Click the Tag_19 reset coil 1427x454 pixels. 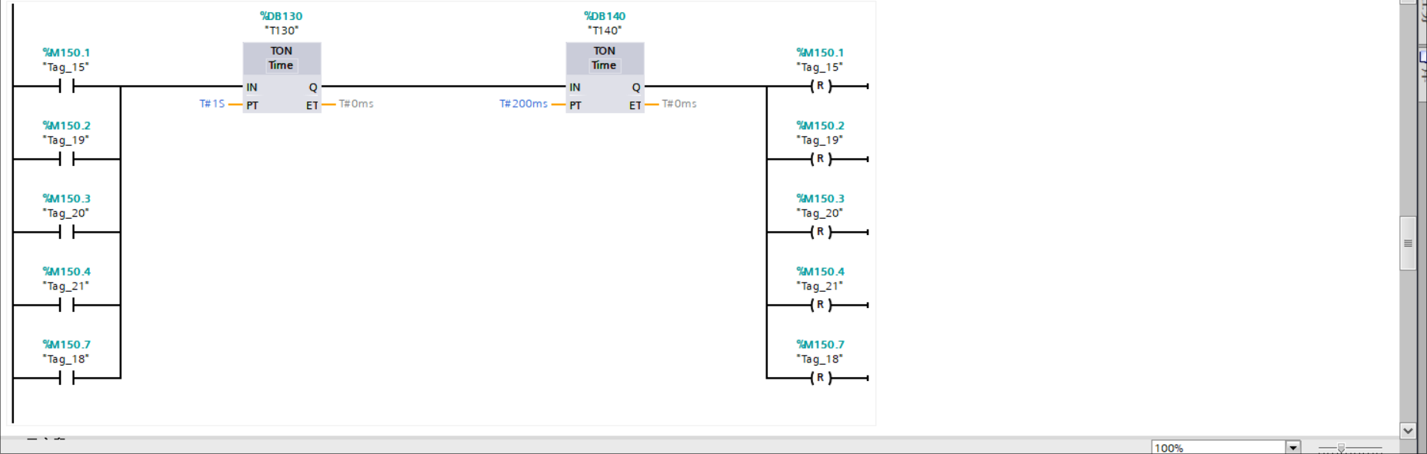tap(820, 159)
